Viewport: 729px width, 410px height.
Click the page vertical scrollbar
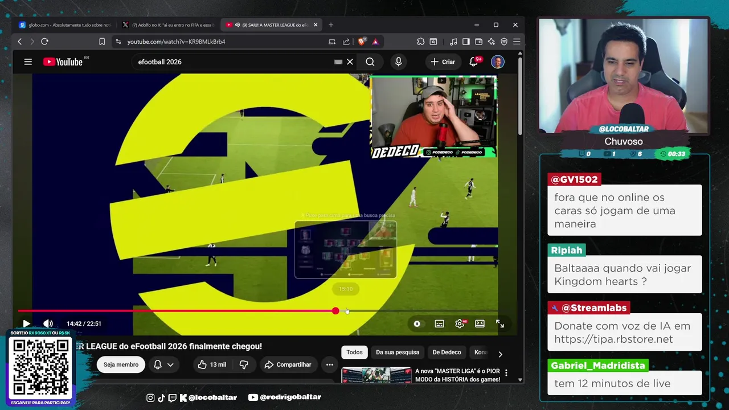[520, 97]
